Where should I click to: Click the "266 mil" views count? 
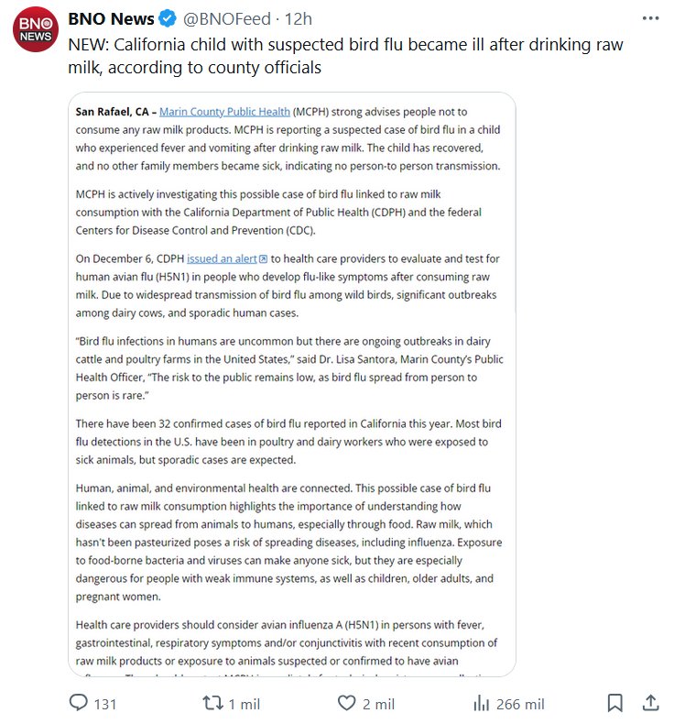tap(520, 704)
